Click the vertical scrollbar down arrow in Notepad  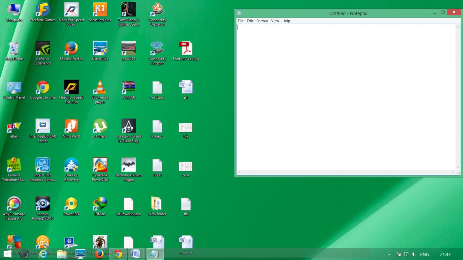coord(458,167)
